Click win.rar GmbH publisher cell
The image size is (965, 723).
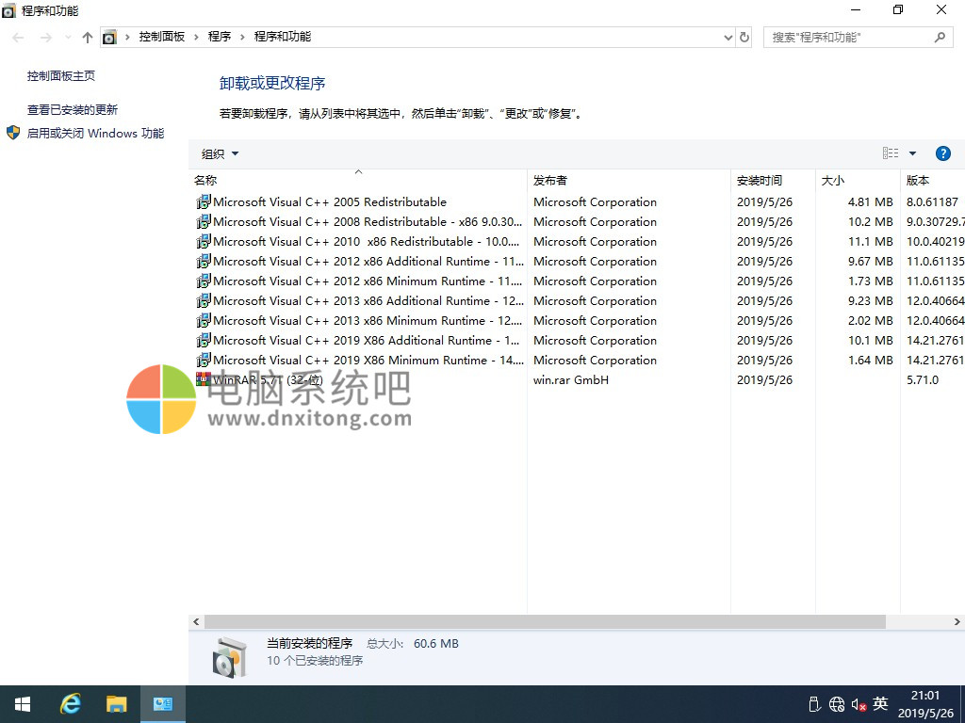coord(570,380)
